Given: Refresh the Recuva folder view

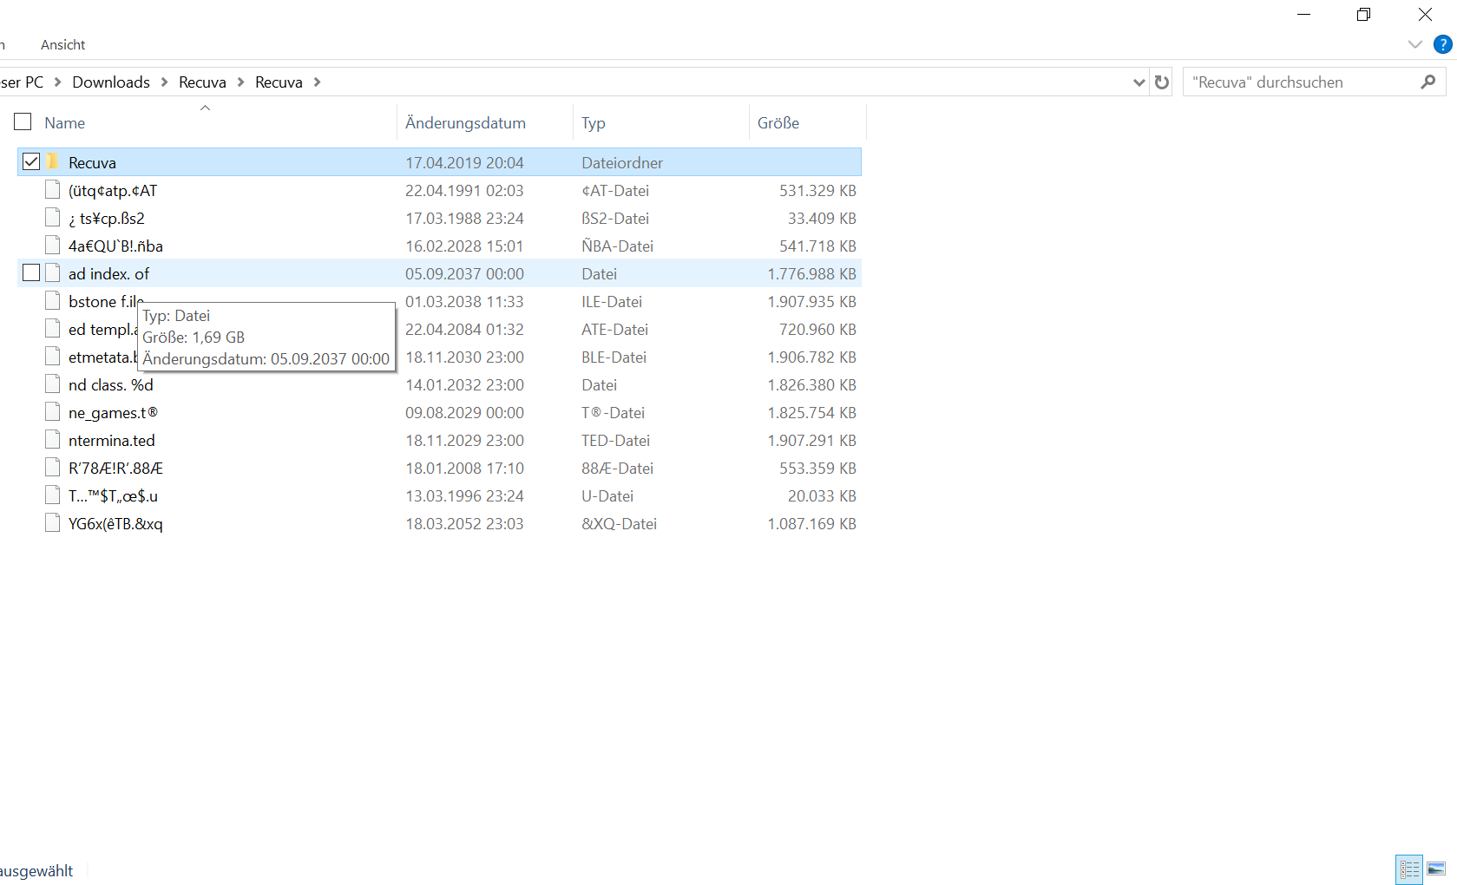Looking at the screenshot, I should [x=1162, y=82].
